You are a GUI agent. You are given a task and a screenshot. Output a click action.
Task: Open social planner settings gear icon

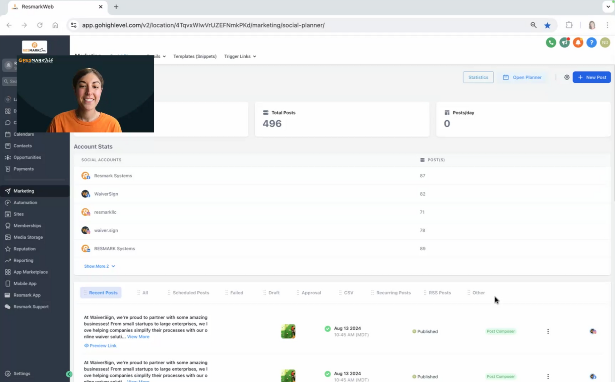click(567, 77)
